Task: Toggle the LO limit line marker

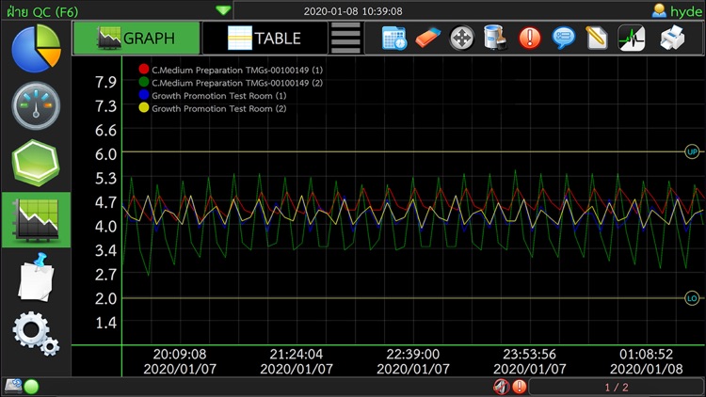Action: [692, 298]
